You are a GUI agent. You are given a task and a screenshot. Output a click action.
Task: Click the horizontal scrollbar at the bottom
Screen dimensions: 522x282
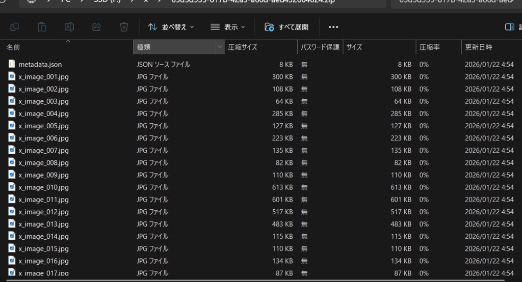point(256,280)
